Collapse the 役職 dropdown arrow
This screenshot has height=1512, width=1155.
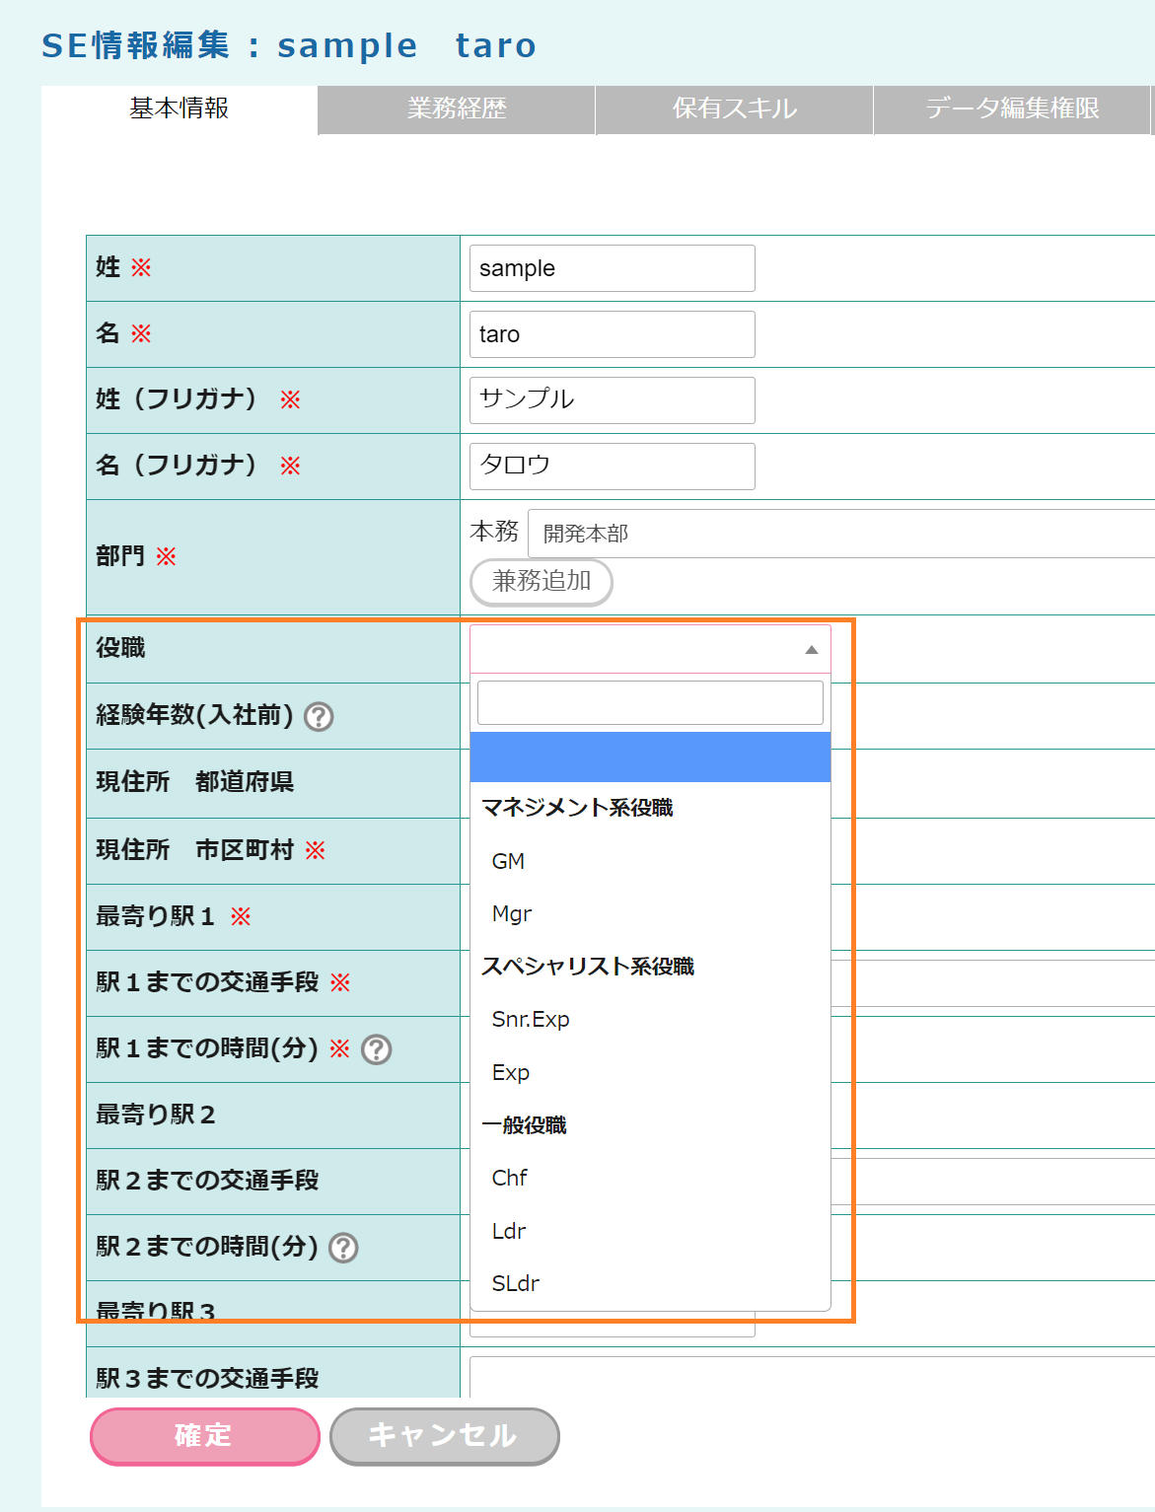pyautogui.click(x=811, y=650)
